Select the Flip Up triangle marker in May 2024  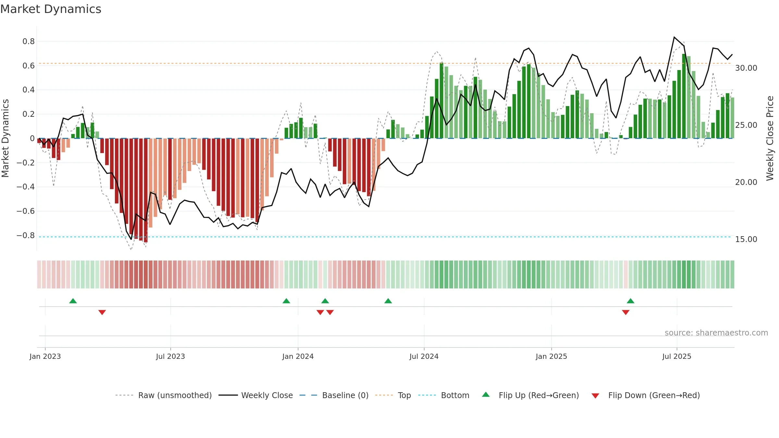pos(388,301)
